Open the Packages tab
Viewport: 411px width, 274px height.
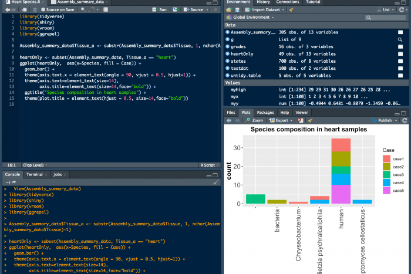pos(265,111)
